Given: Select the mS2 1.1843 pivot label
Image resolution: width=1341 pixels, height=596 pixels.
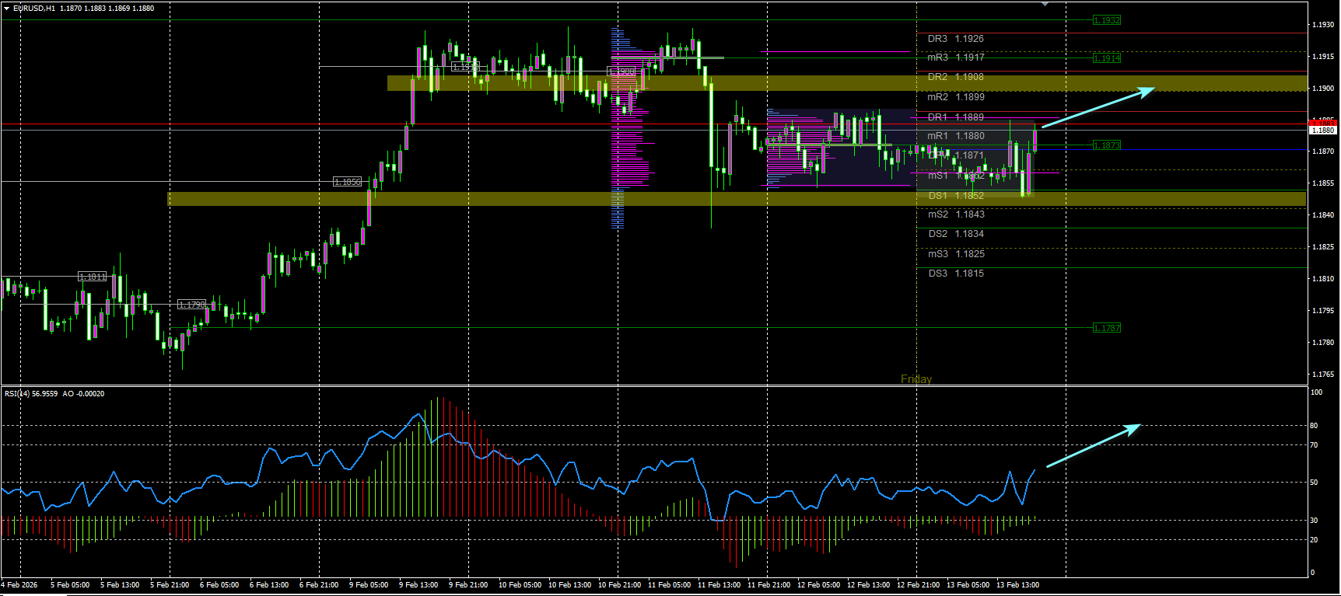Looking at the screenshot, I should 956,214.
